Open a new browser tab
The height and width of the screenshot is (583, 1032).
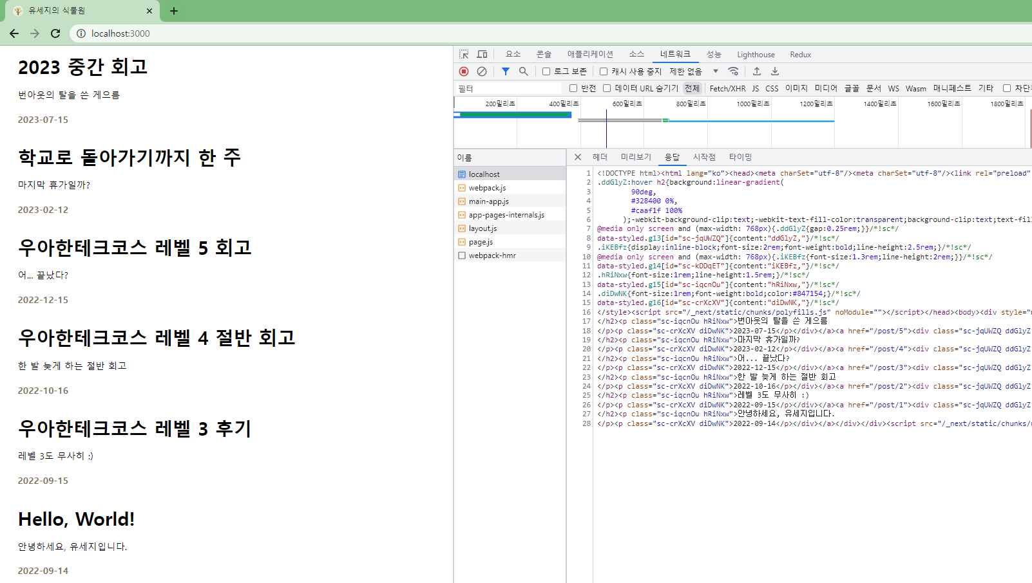[174, 11]
